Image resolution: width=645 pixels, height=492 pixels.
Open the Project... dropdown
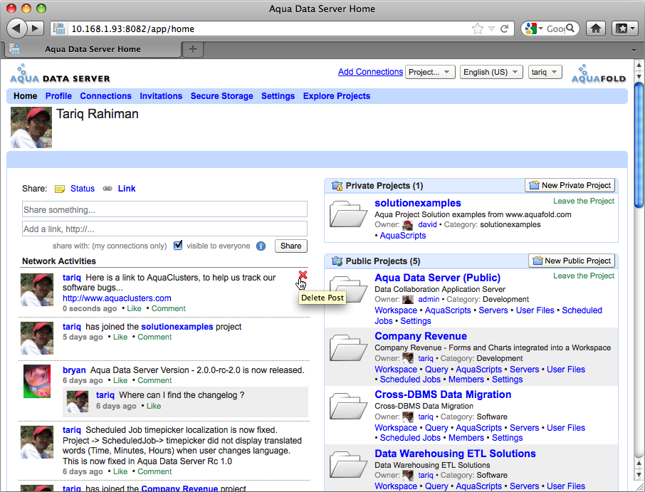click(x=430, y=72)
